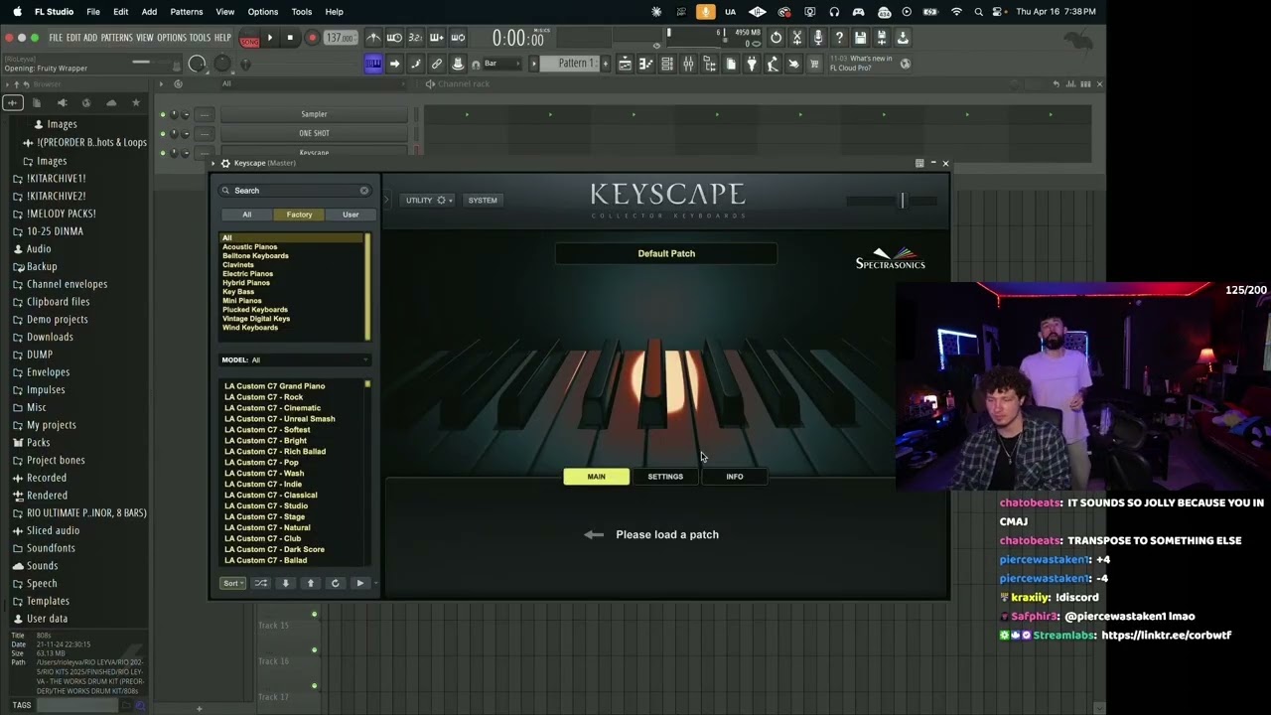Open the Sort dropdown
The width and height of the screenshot is (1271, 715).
tap(232, 583)
